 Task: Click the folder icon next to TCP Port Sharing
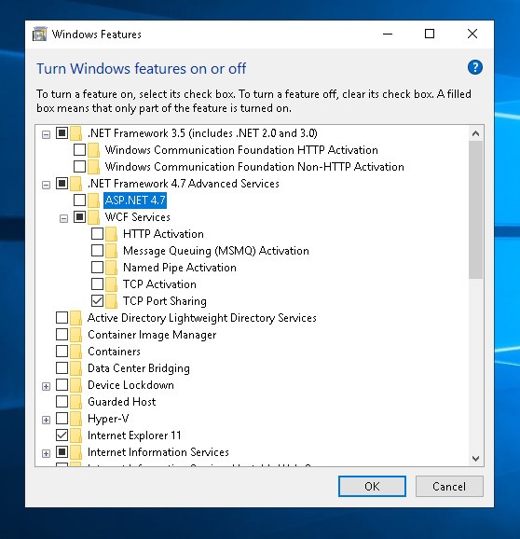click(x=111, y=301)
